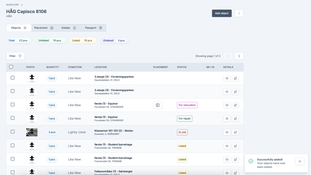Click the For relocation status badge
This screenshot has width=311, height=175.
point(187,105)
